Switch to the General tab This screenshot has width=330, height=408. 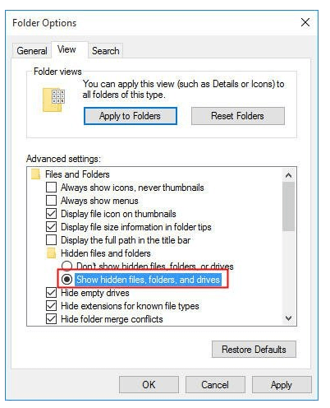[32, 51]
